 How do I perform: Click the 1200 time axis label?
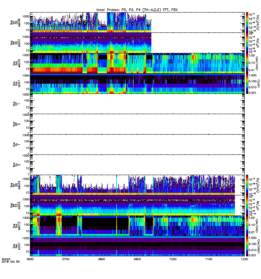244,259
